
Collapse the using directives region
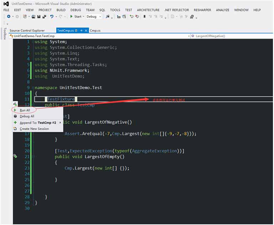tap(33, 42)
